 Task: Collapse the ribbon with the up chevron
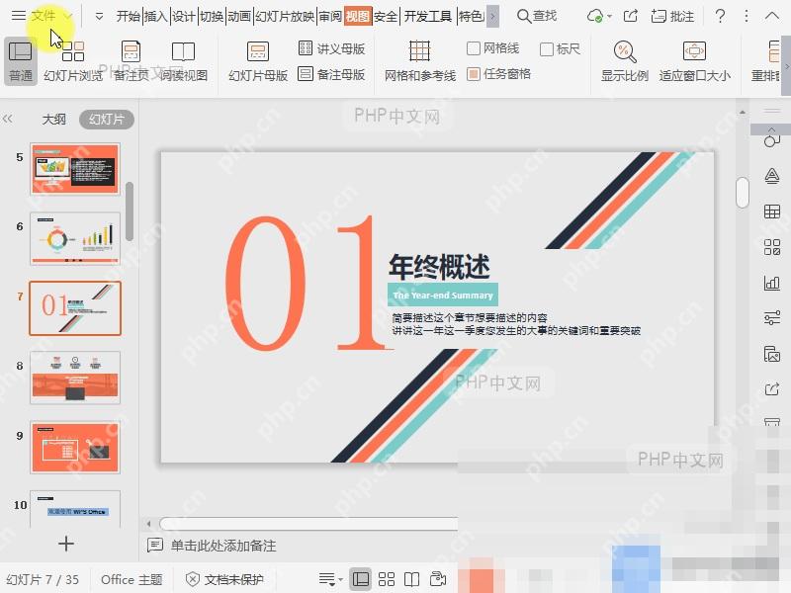click(x=772, y=16)
